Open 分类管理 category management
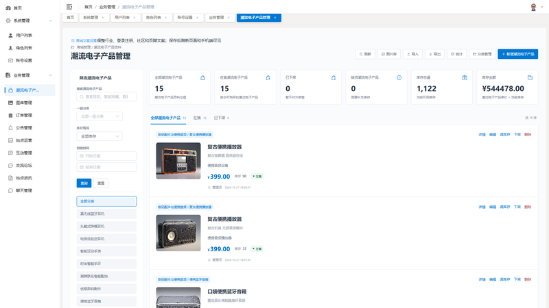Screen dimensions: 549x308 pos(482,54)
